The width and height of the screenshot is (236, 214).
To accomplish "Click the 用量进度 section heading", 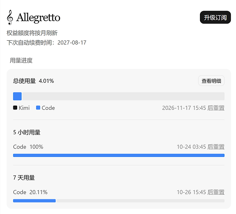I will tap(21, 60).
